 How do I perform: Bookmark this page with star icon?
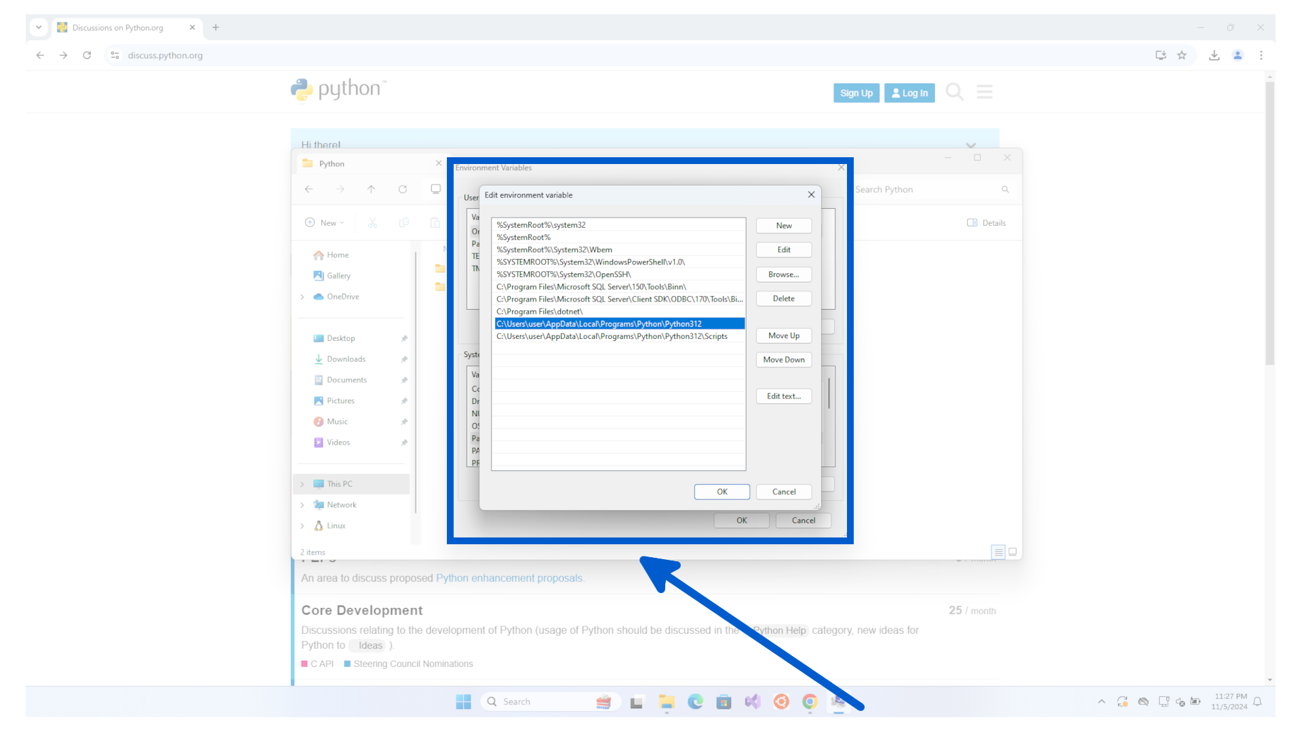[1182, 56]
